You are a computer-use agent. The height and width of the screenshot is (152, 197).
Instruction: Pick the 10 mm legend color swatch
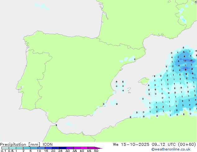pyautogui.click(x=41, y=148)
